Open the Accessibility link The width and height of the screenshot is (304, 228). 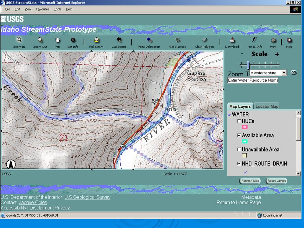point(14,208)
